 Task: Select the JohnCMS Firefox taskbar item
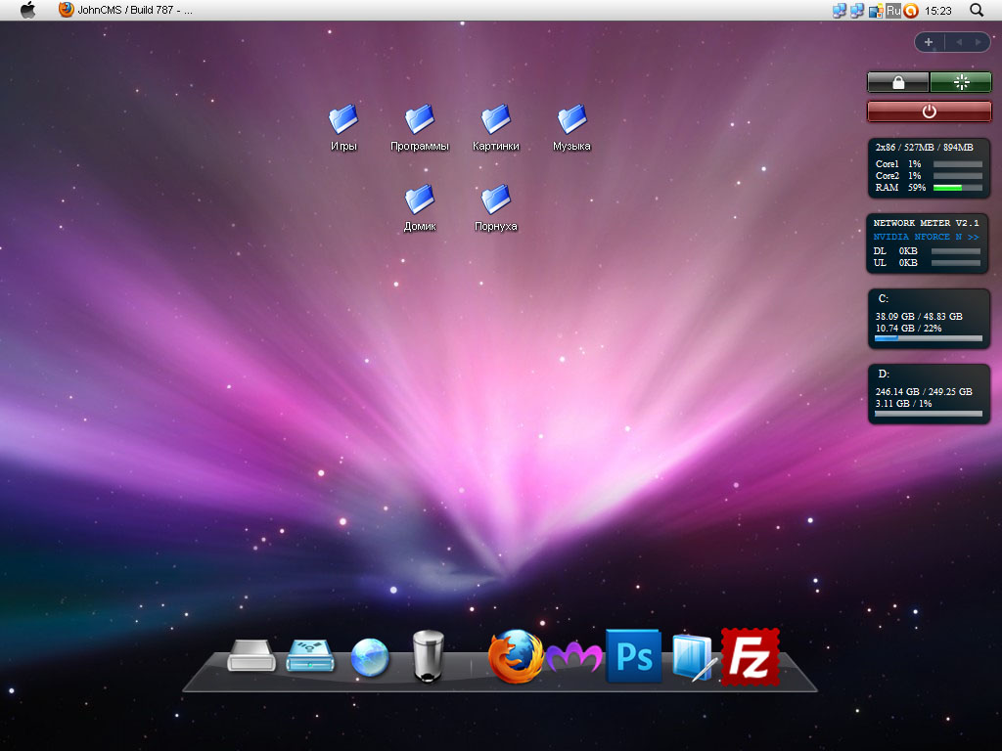pos(125,10)
